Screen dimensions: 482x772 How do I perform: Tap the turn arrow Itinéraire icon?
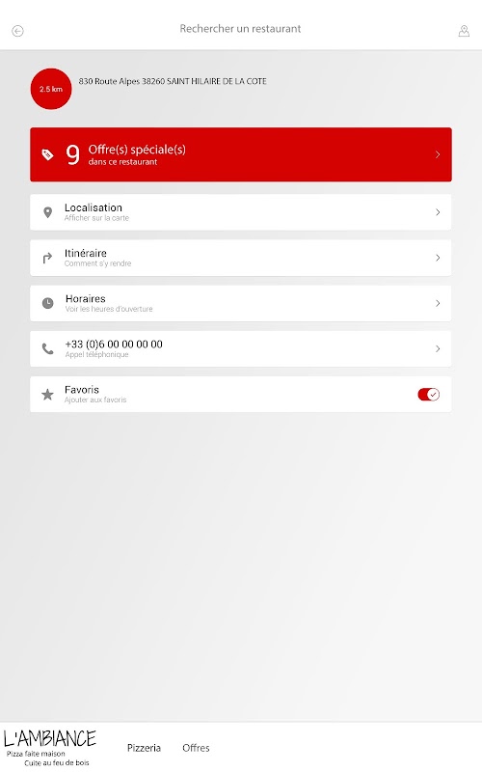[x=47, y=258]
